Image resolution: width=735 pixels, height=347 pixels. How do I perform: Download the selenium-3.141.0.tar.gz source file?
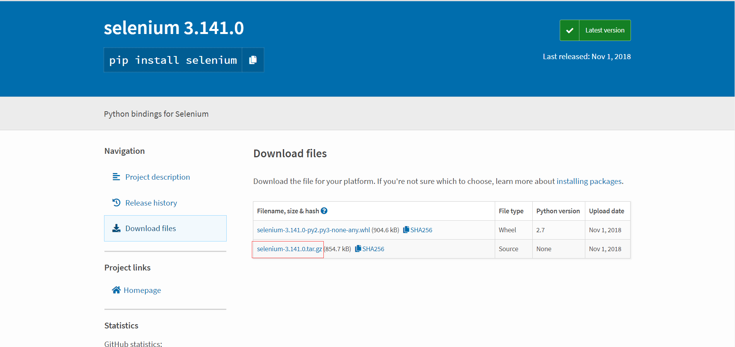click(x=289, y=249)
